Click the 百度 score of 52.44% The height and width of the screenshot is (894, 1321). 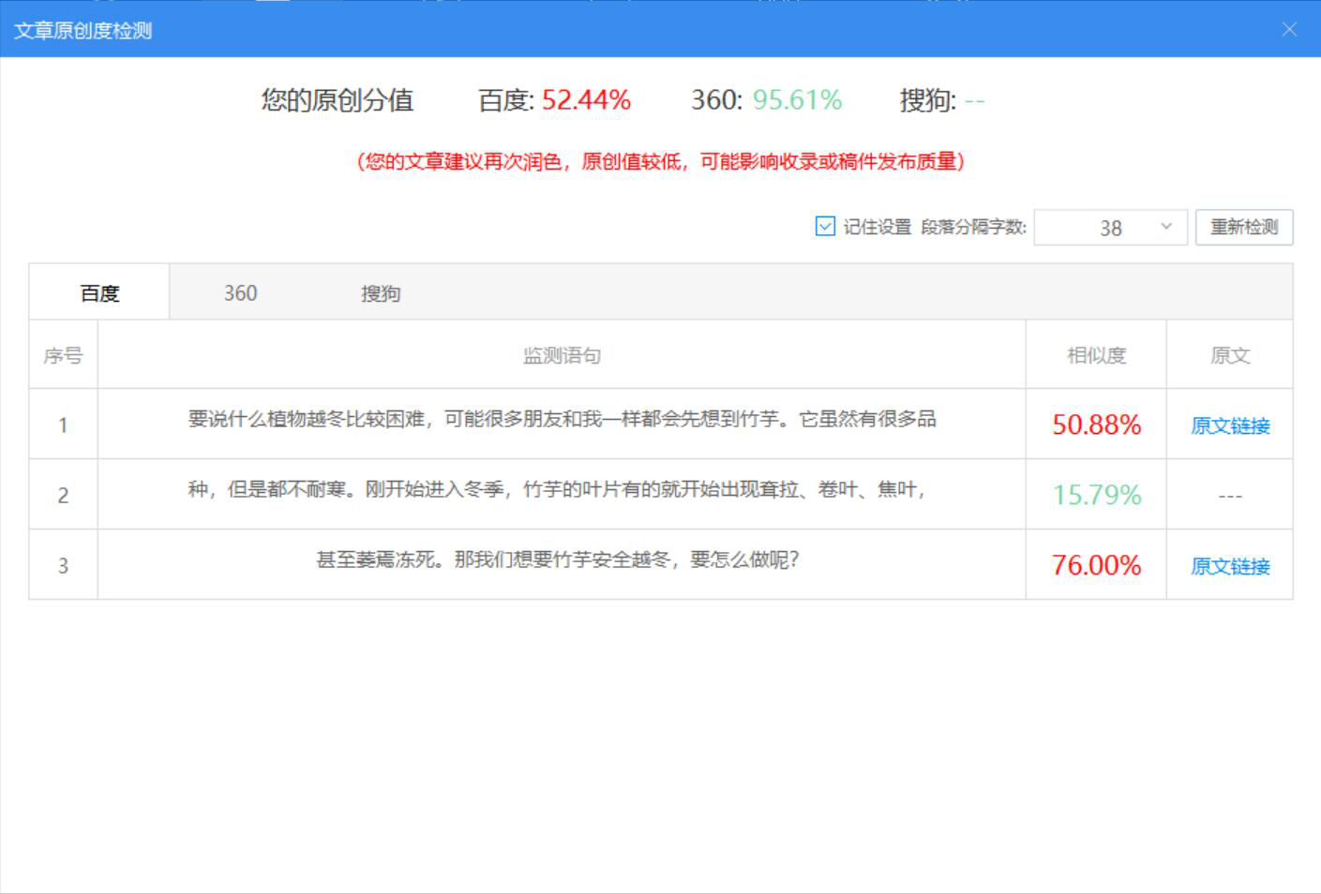(585, 100)
